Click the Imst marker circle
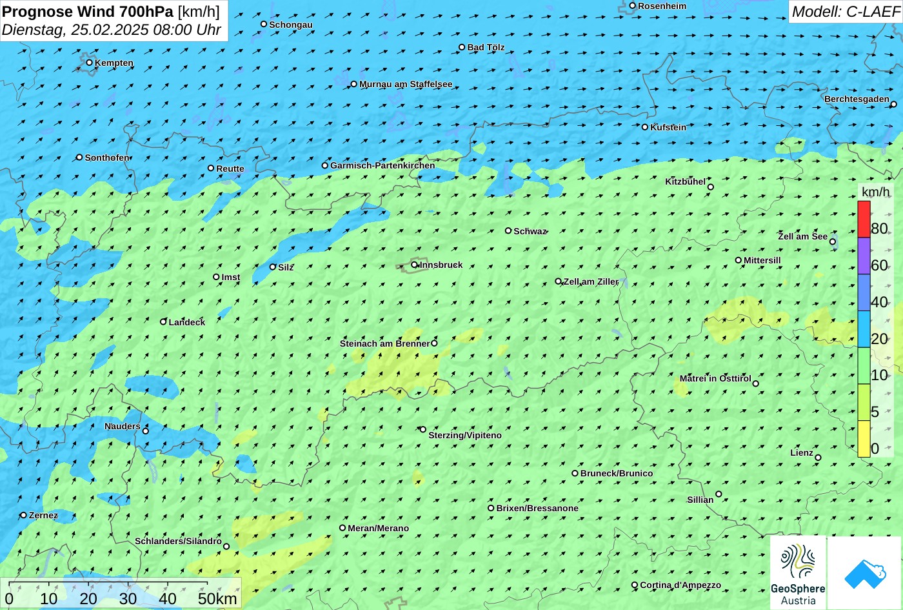Image resolution: width=903 pixels, height=610 pixels. [x=216, y=277]
